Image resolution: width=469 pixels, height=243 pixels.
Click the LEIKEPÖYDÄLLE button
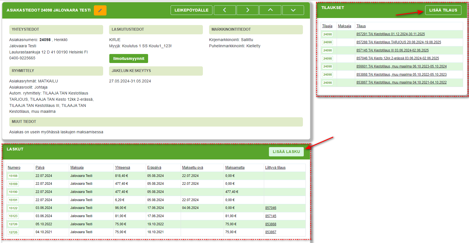tap(191, 10)
